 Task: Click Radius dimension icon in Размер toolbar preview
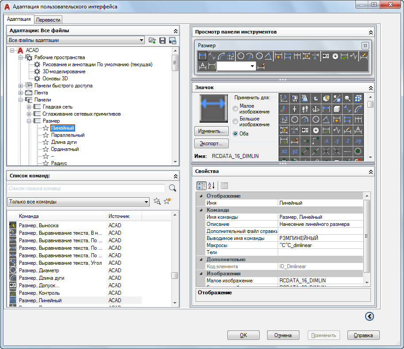click(241, 56)
